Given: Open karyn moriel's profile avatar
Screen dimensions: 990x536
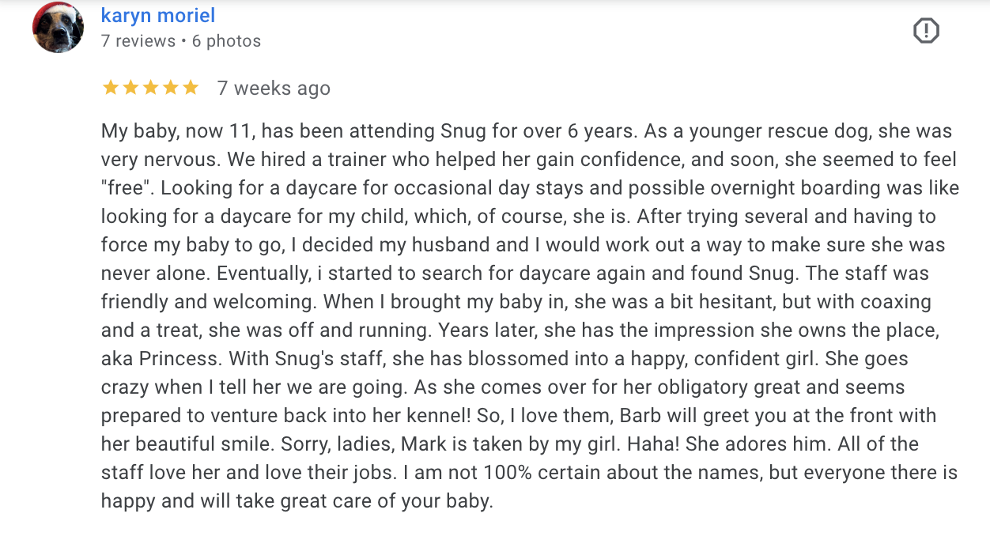Looking at the screenshot, I should pyautogui.click(x=58, y=28).
